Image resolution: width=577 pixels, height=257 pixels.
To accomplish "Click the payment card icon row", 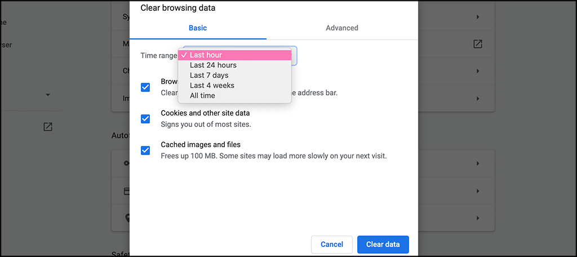I will tap(127, 191).
